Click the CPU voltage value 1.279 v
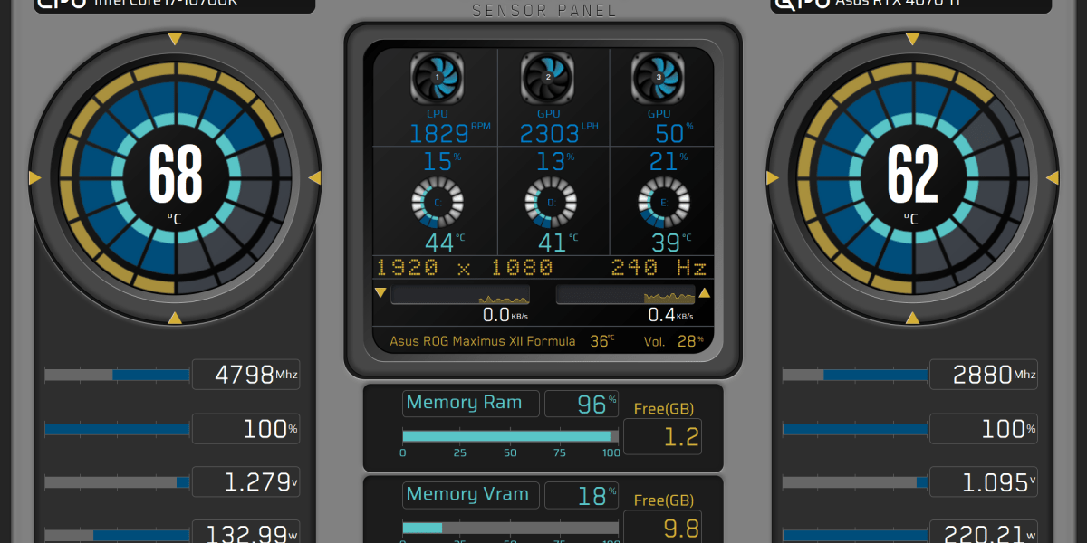 (245, 482)
